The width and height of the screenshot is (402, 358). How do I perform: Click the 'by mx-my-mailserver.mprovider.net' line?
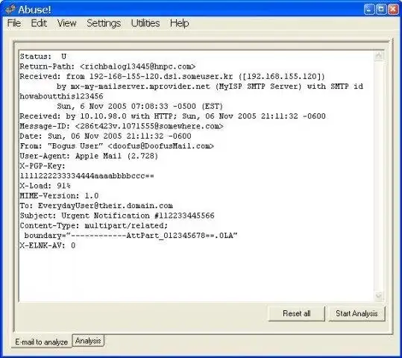(x=210, y=87)
